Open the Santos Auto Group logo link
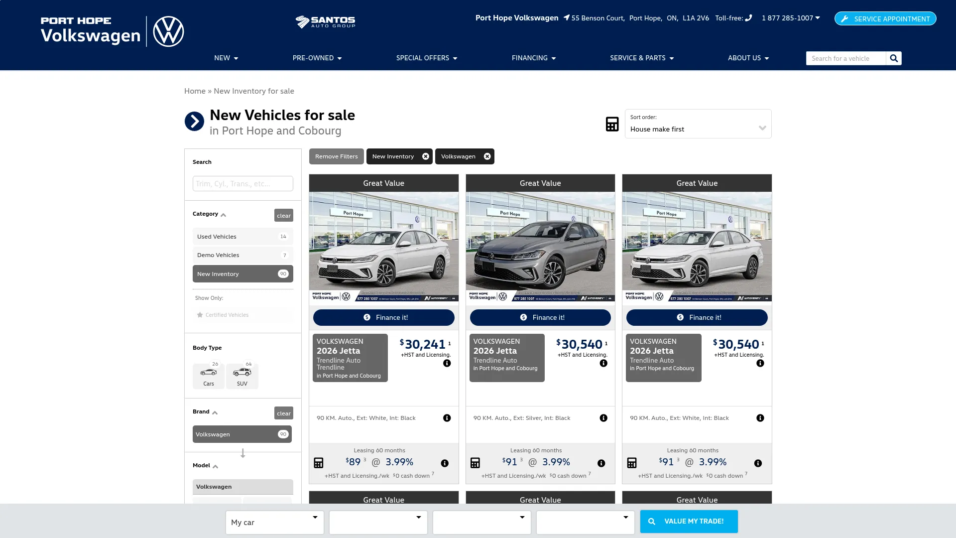This screenshot has height=538, width=956. coord(325,22)
